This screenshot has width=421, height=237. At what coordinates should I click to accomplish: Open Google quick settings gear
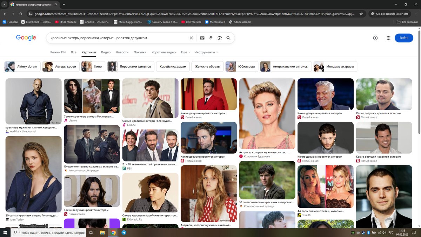click(x=375, y=38)
